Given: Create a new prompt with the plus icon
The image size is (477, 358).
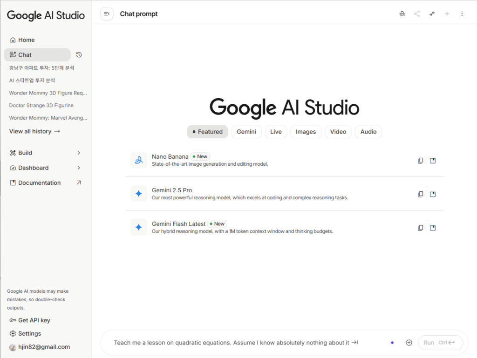Looking at the screenshot, I should [x=447, y=14].
